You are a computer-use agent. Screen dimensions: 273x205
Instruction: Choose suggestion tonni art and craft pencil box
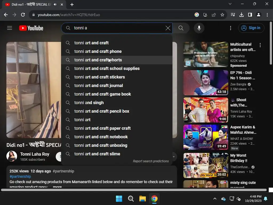pyautogui.click(x=117, y=111)
